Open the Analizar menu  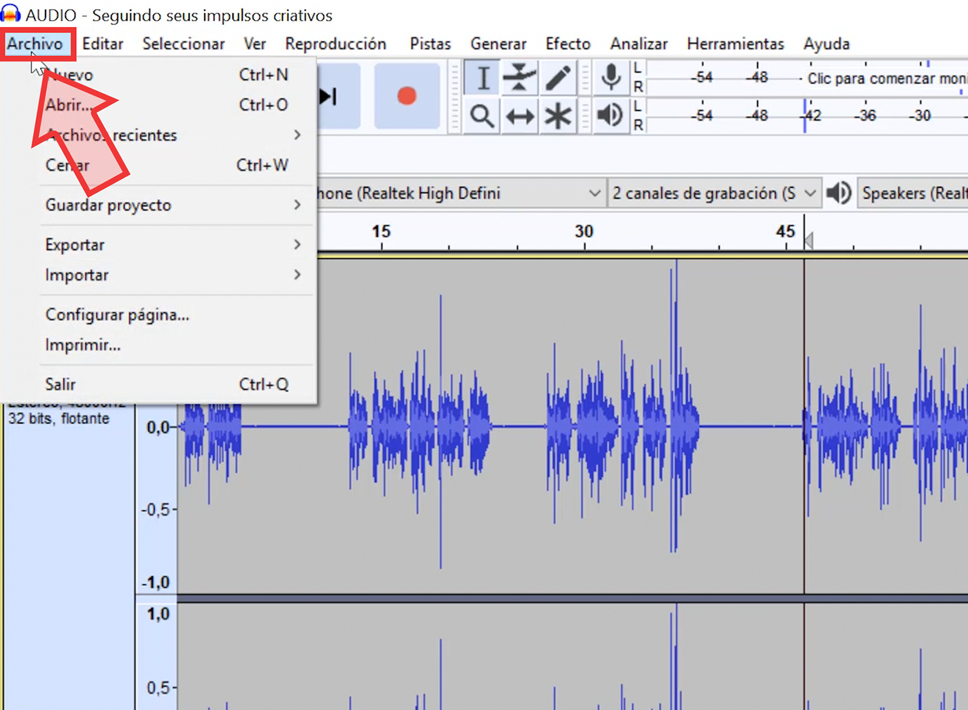pyautogui.click(x=639, y=44)
